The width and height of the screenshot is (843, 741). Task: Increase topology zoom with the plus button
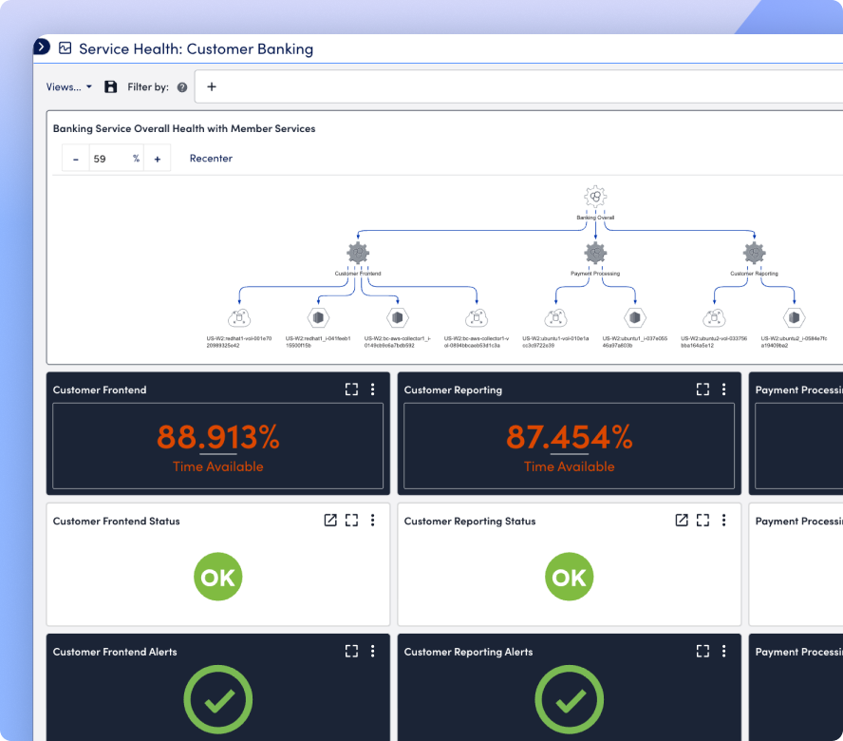tap(158, 159)
